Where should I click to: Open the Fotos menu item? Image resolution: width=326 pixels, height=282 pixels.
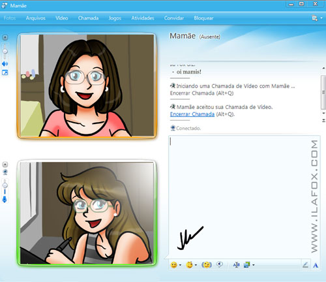tap(10, 18)
